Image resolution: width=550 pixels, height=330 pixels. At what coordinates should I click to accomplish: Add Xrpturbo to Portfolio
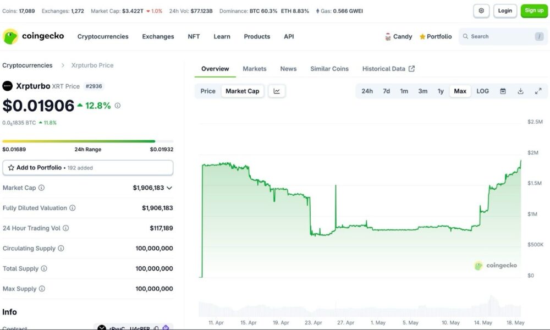click(x=87, y=168)
